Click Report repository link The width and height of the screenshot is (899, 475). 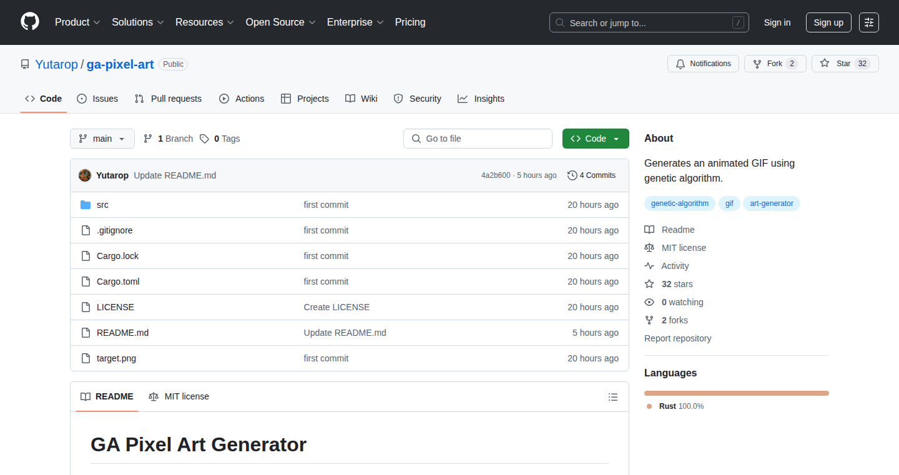point(678,338)
